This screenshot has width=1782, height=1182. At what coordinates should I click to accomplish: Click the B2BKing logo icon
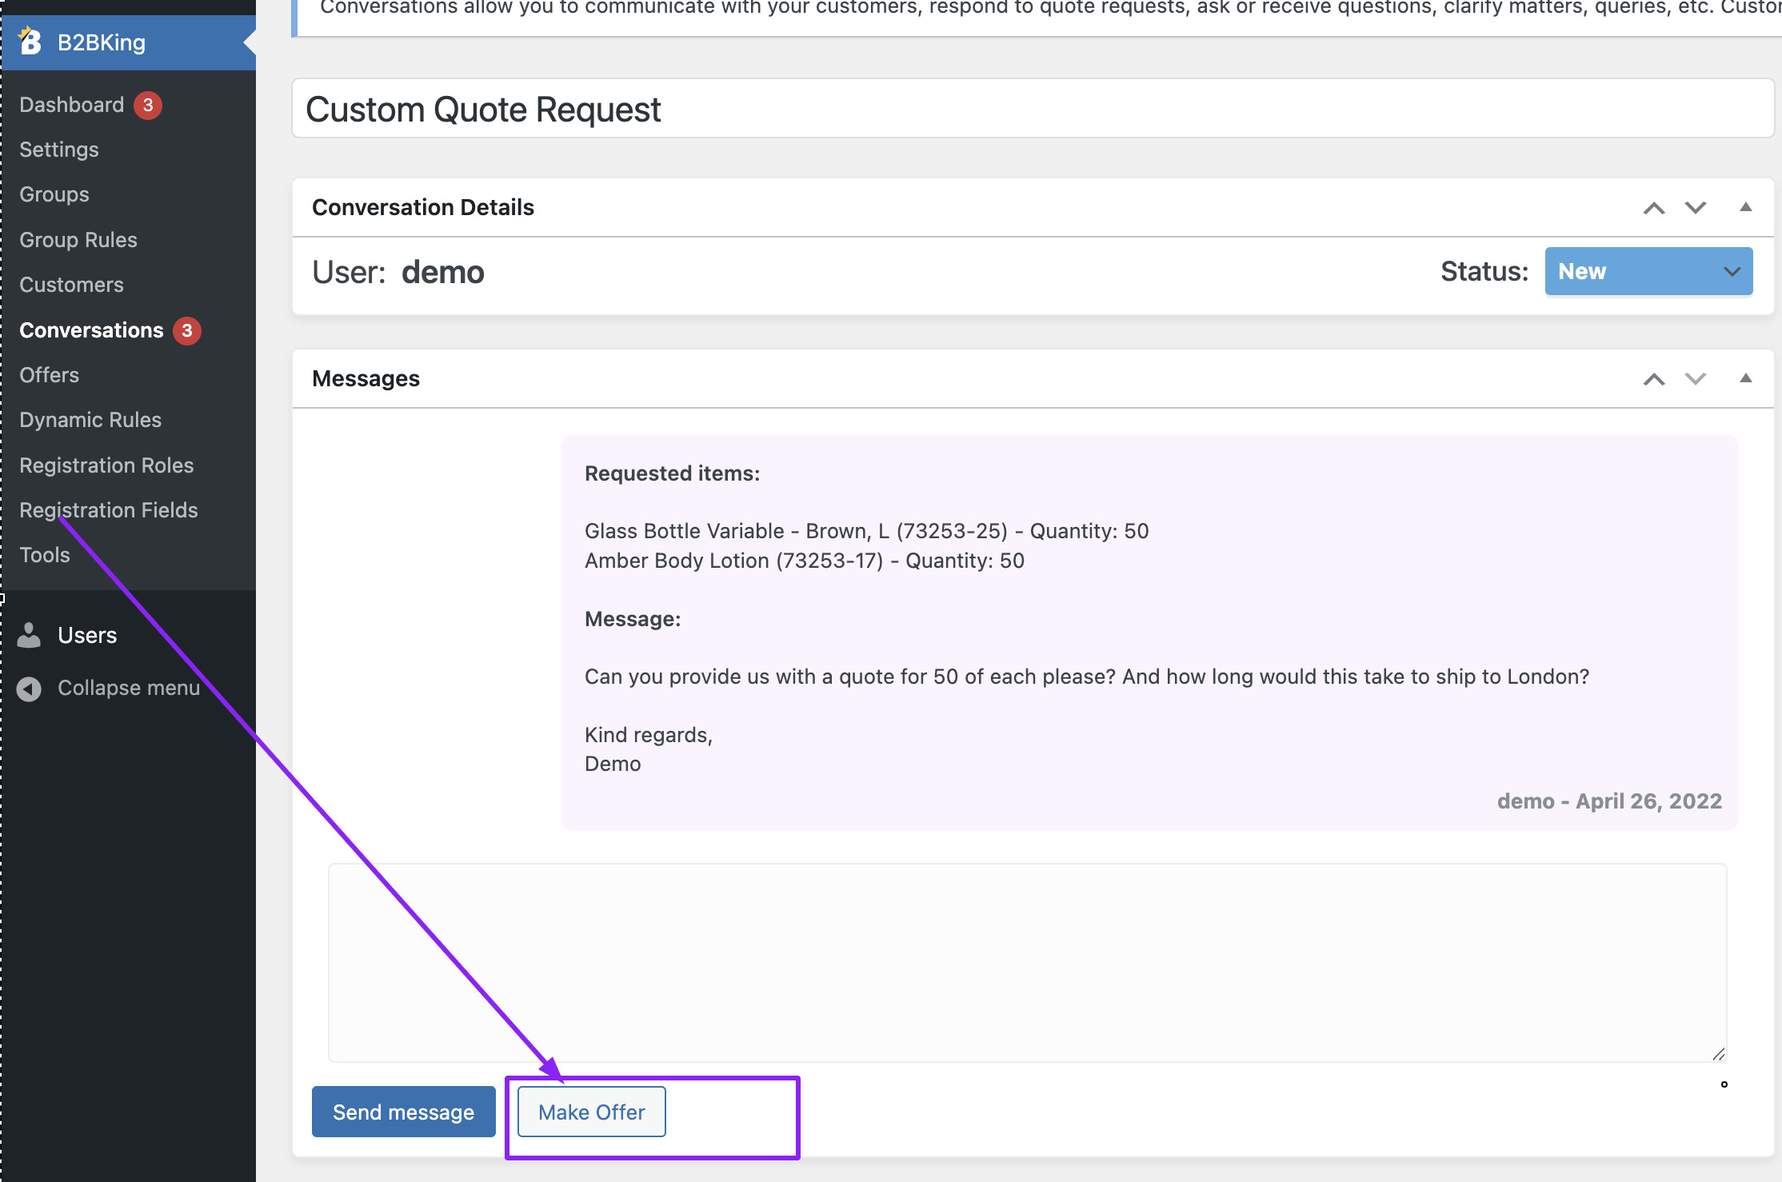point(30,42)
